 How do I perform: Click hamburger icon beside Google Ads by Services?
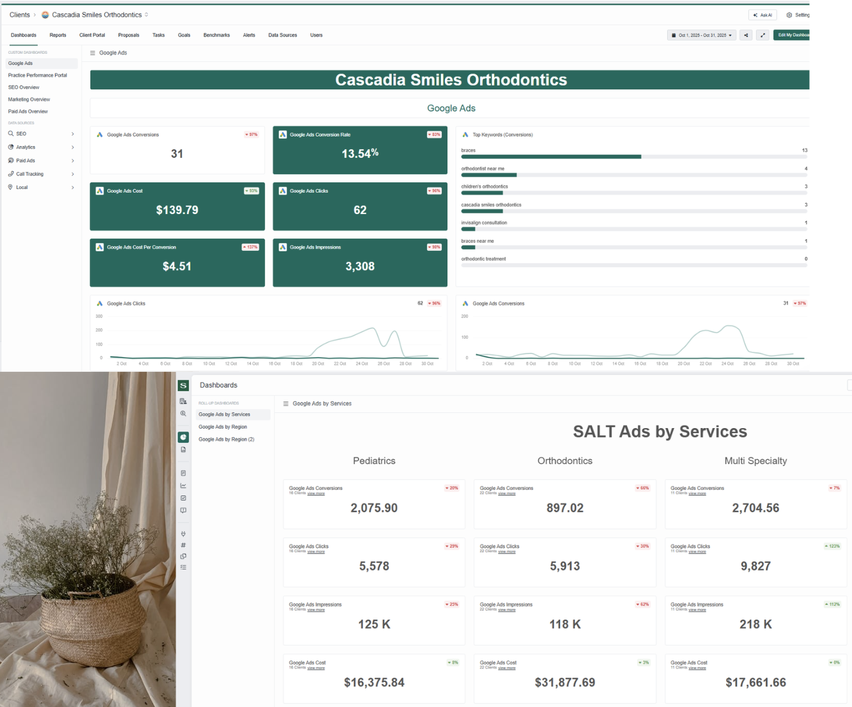(x=286, y=404)
